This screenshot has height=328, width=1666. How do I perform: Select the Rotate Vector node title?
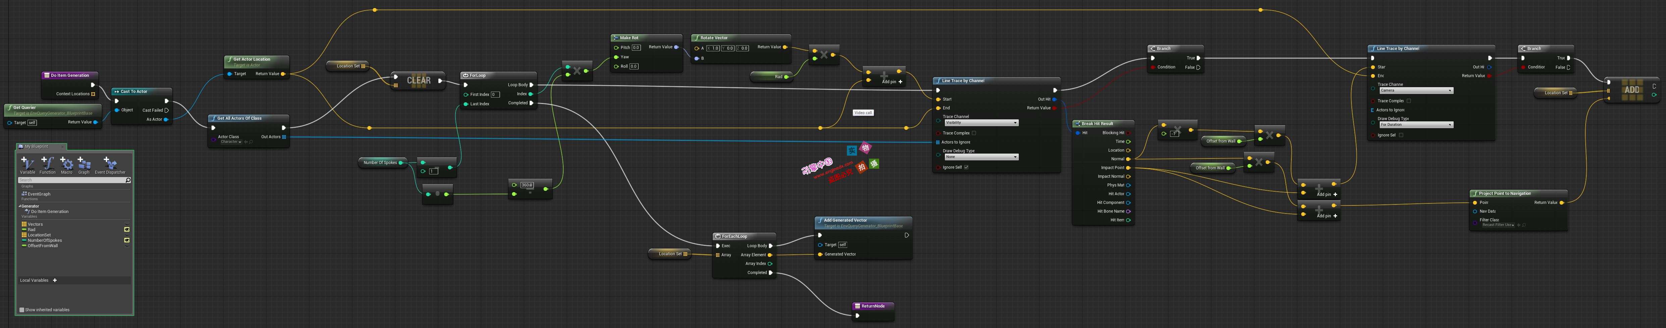(x=714, y=38)
